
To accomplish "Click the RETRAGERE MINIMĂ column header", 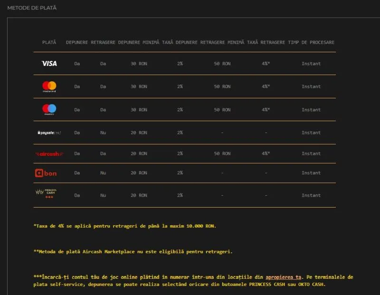I will coord(222,42).
